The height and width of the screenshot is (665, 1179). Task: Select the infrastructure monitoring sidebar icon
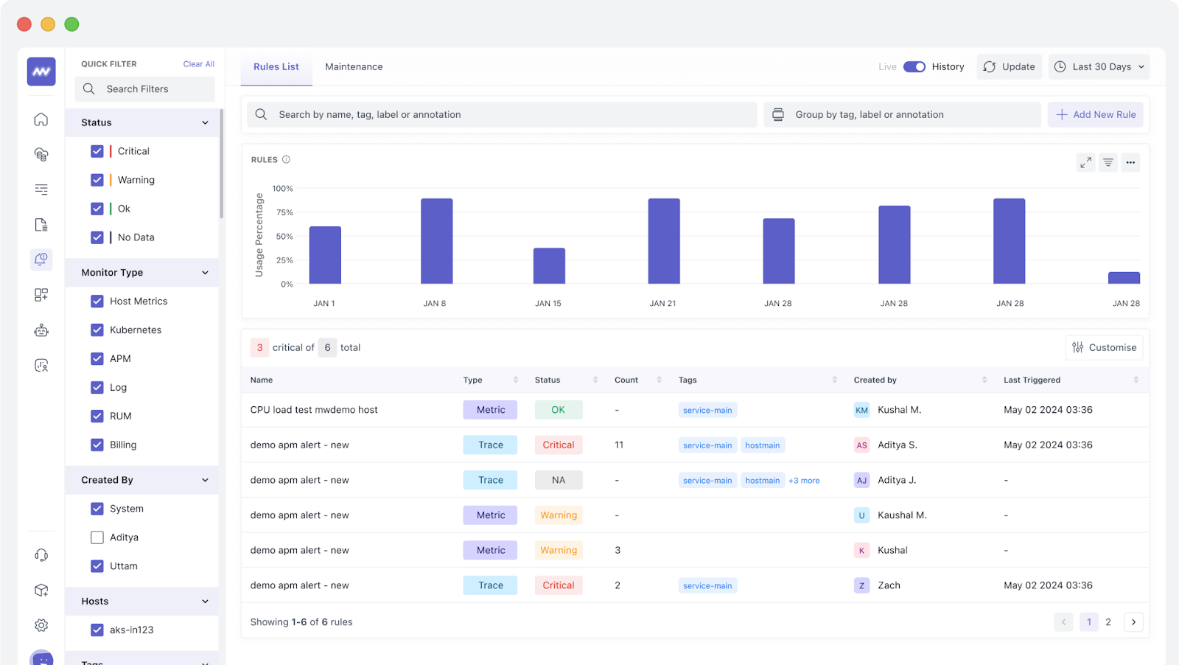pos(41,154)
